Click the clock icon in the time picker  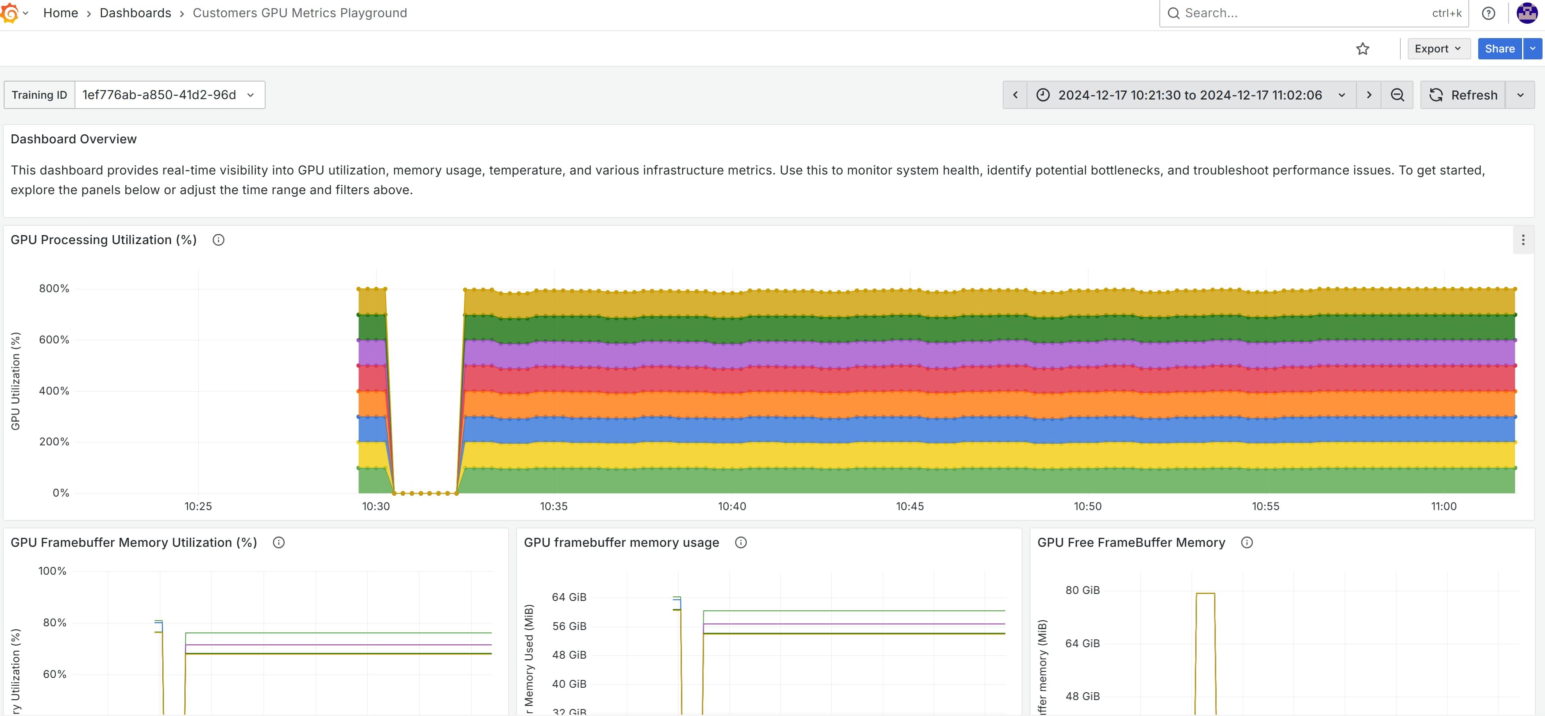point(1043,95)
